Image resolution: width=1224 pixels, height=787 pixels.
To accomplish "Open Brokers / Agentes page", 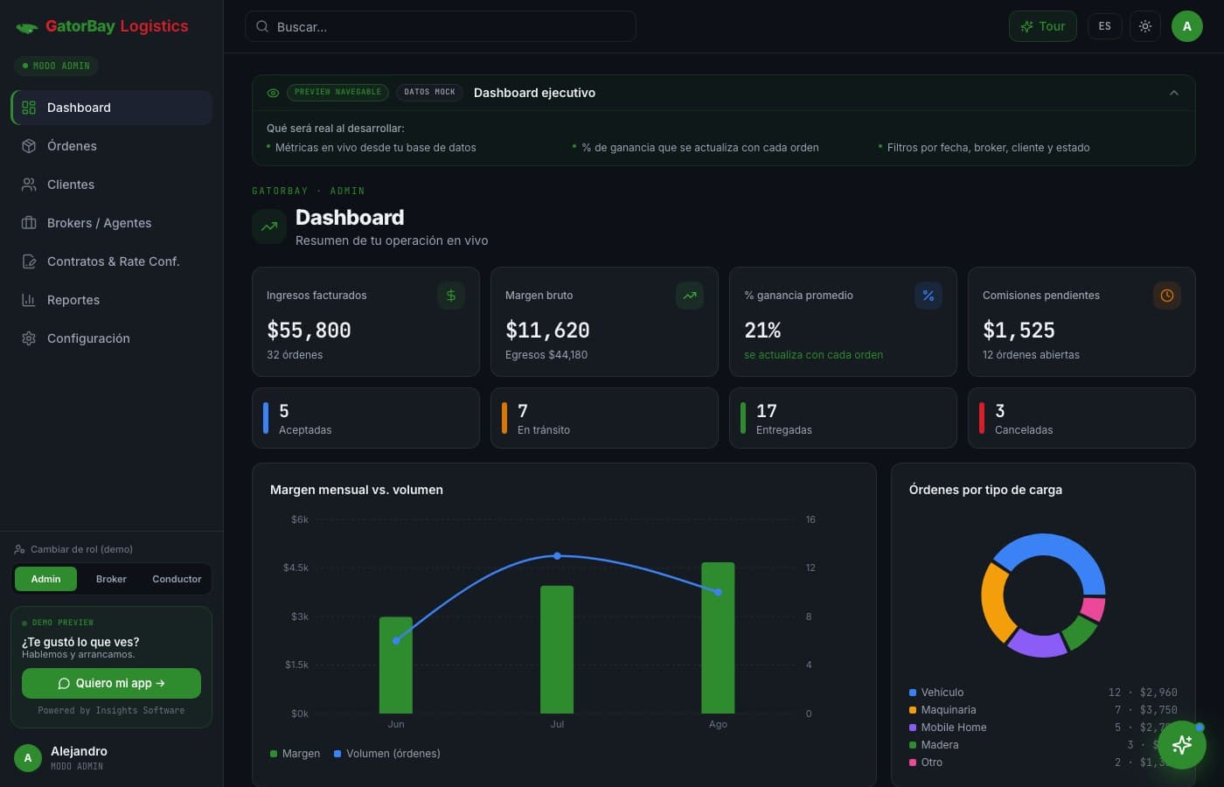I will (x=112, y=223).
